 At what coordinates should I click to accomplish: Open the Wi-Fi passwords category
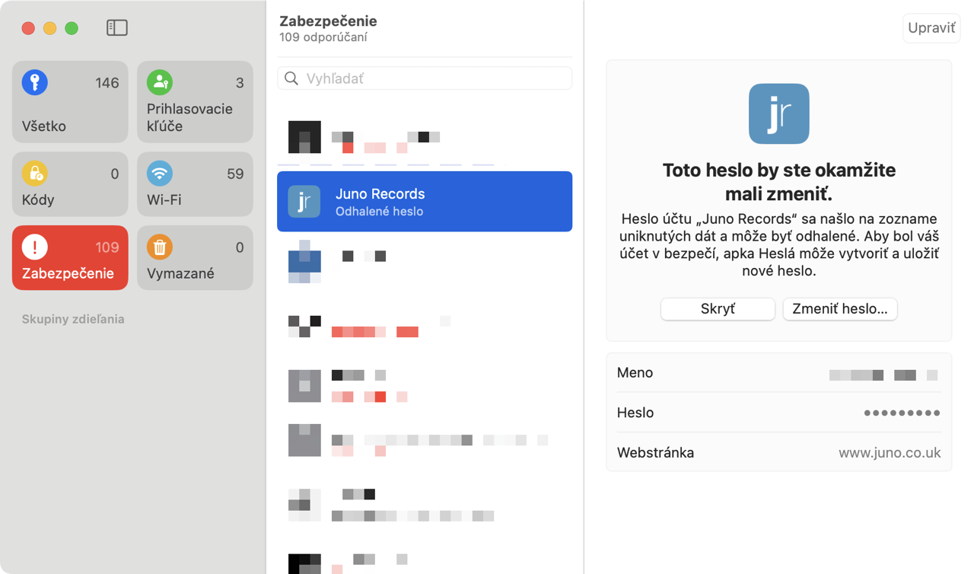pyautogui.click(x=195, y=184)
